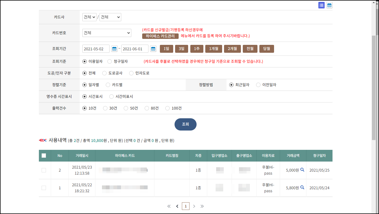This screenshot has width=379, height=214.
Task: Set period to 2개월
Action: (x=232, y=49)
